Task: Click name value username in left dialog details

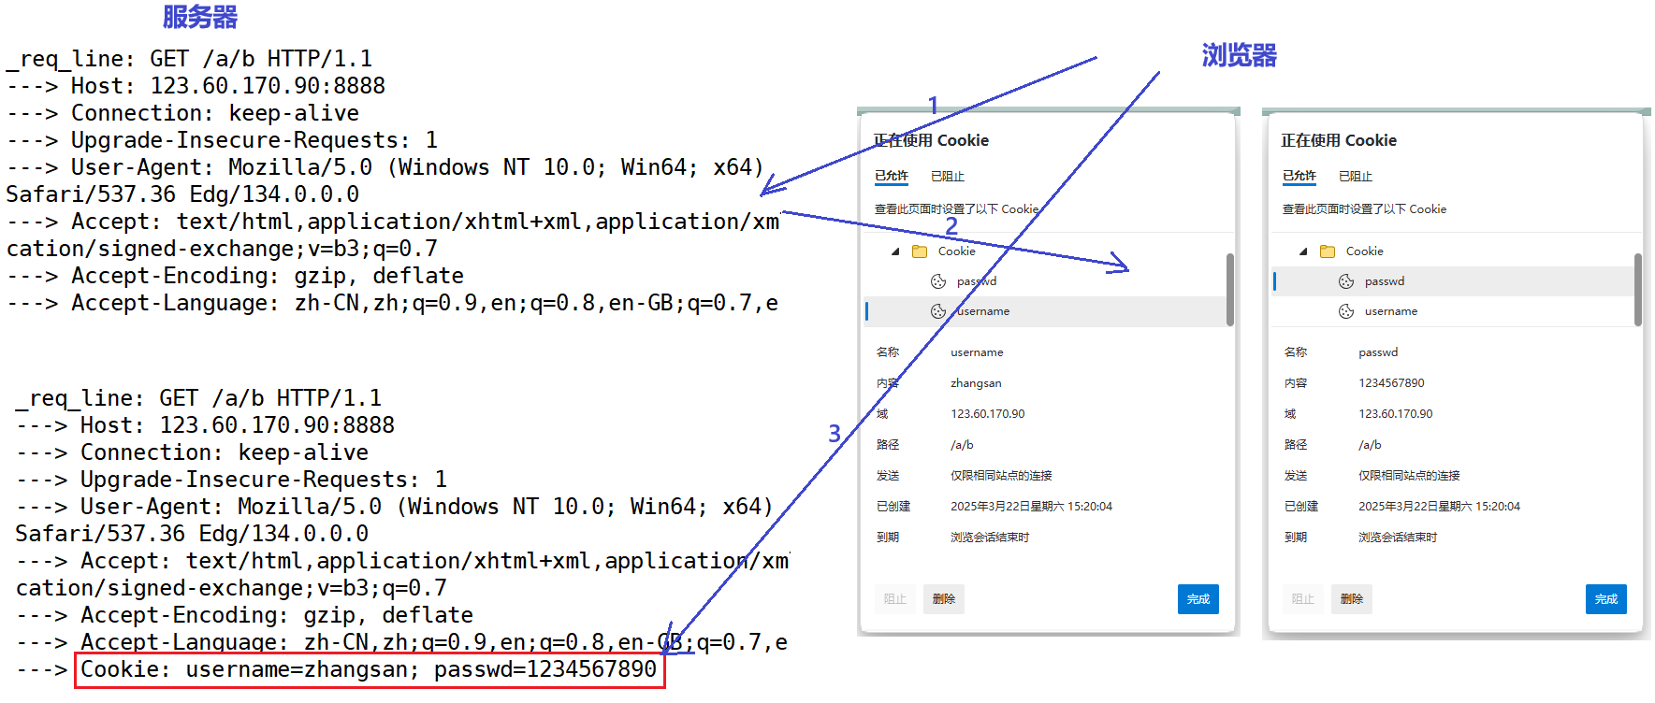Action: point(977,352)
